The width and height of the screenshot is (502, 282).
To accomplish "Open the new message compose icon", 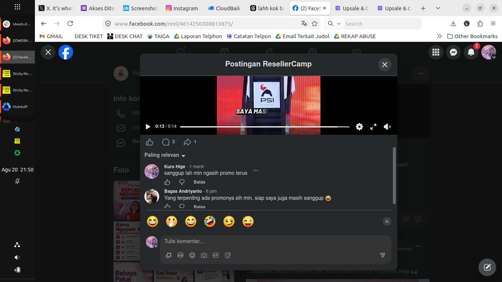I will pyautogui.click(x=487, y=267).
